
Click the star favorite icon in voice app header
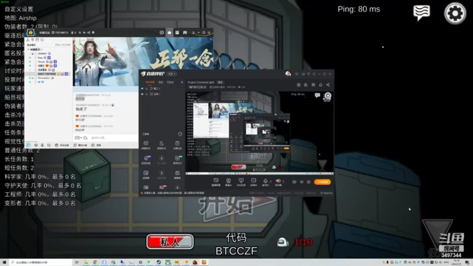(x=80, y=33)
